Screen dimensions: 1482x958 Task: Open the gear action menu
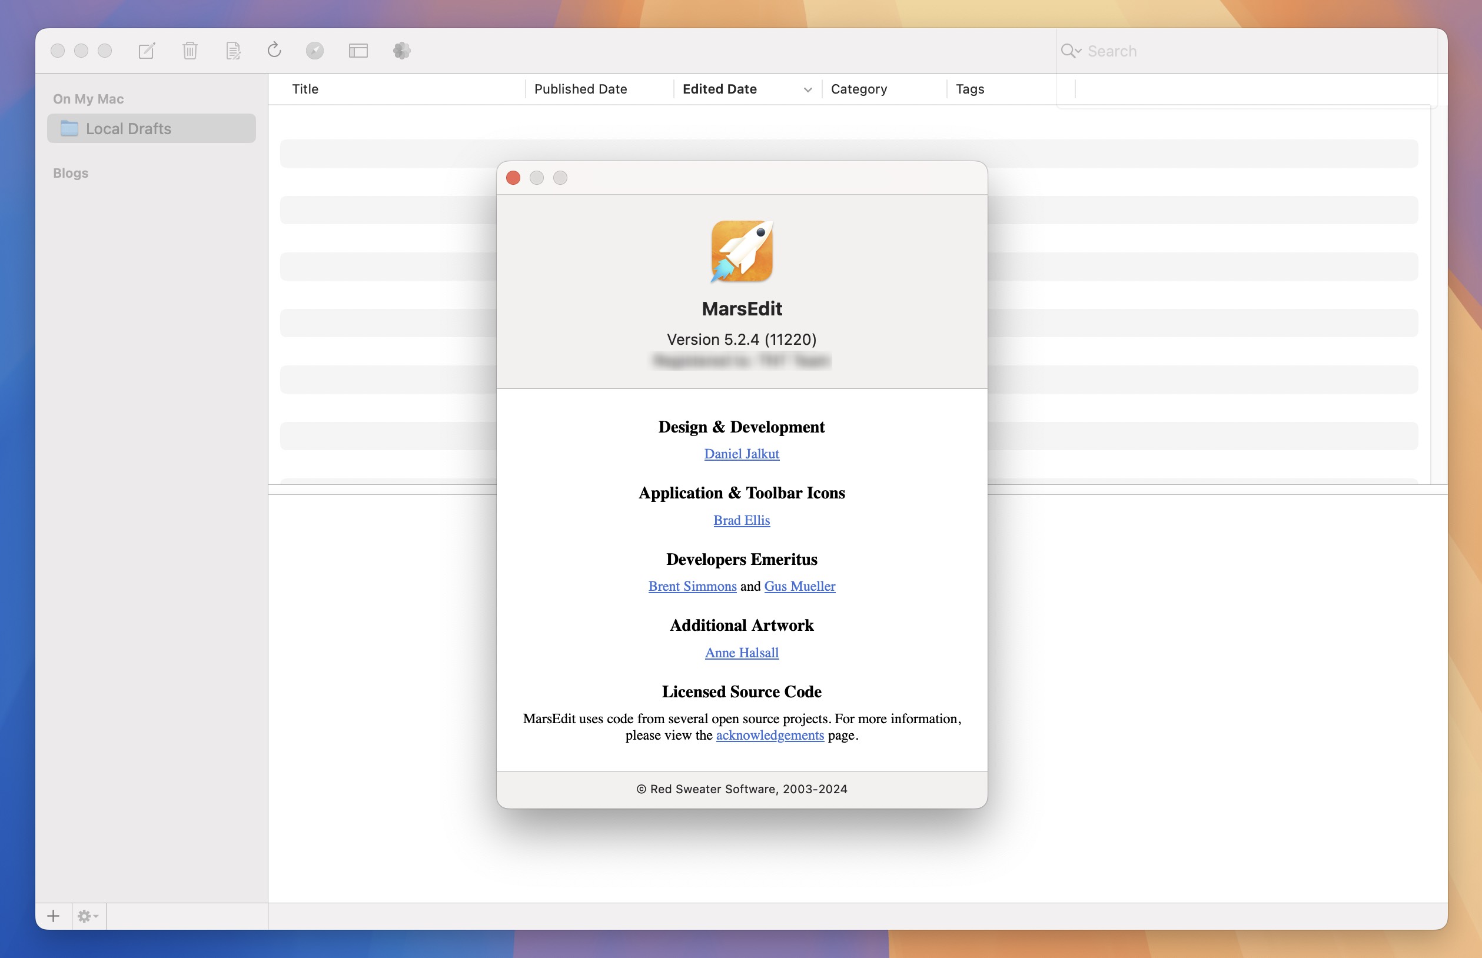coord(88,916)
